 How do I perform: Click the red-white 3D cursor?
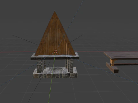pos(55,52)
